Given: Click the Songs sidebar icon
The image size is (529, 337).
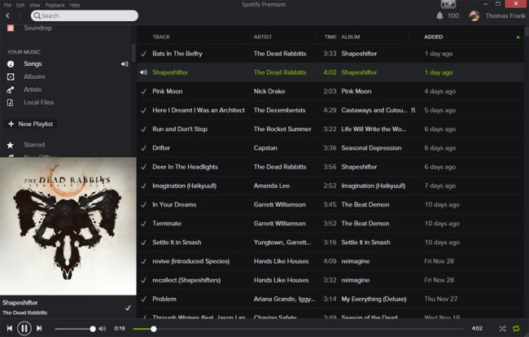Looking at the screenshot, I should tap(11, 63).
